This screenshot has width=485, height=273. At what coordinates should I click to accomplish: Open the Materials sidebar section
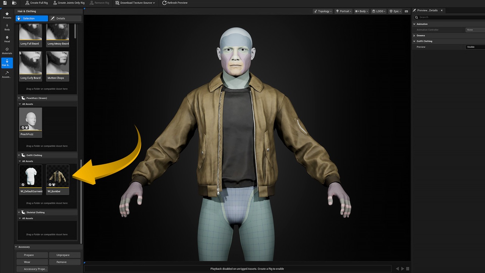point(7,51)
